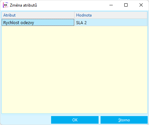Sort by the Hodnota column header
This screenshot has width=149, height=125.
coord(111,15)
